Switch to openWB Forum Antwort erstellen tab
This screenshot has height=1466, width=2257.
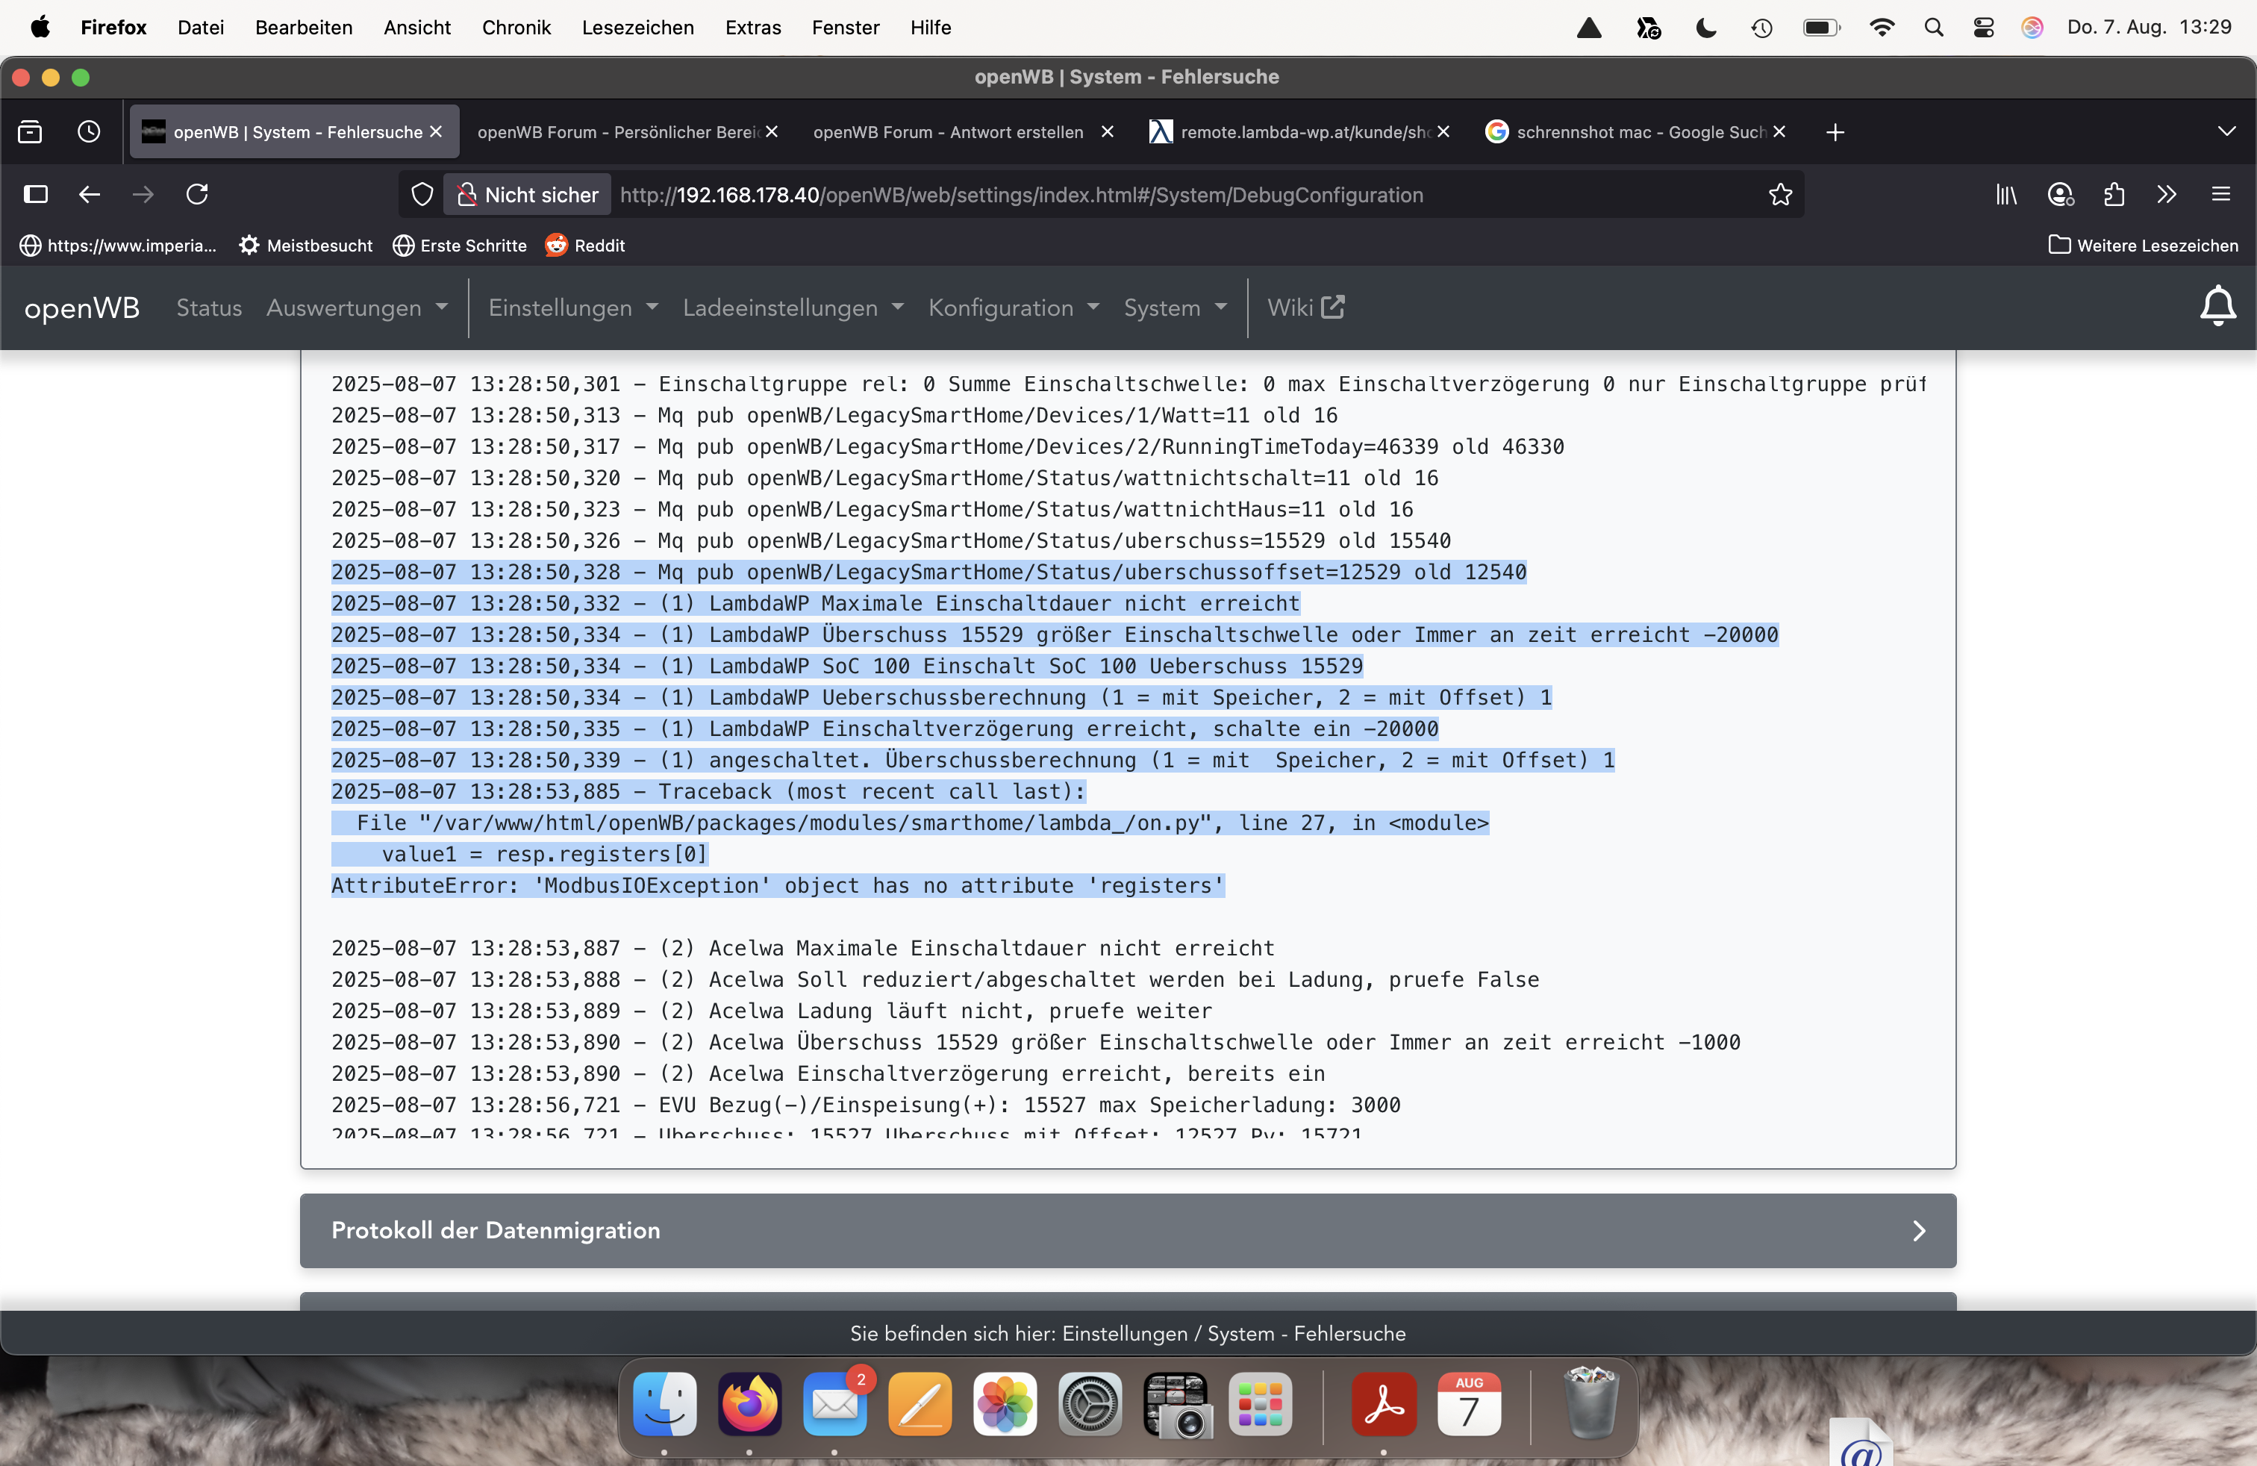coord(947,132)
